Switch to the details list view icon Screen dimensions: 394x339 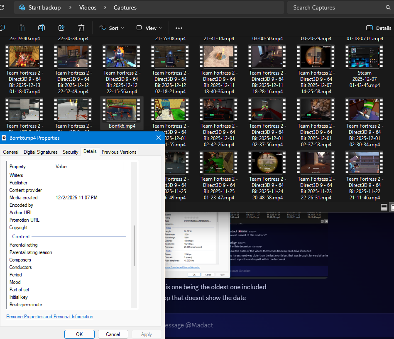pos(384,207)
